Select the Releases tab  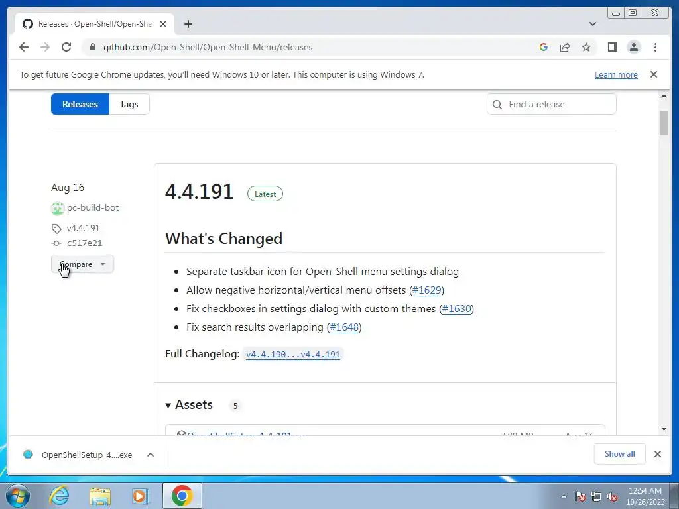pyautogui.click(x=80, y=104)
